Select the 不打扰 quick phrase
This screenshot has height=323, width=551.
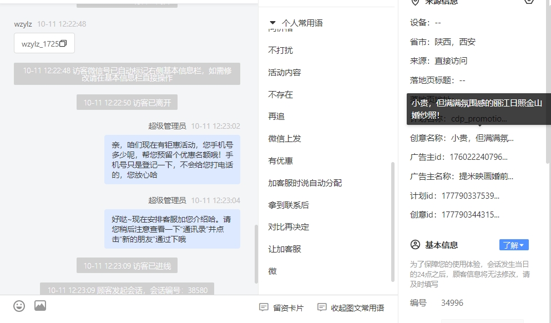point(280,51)
